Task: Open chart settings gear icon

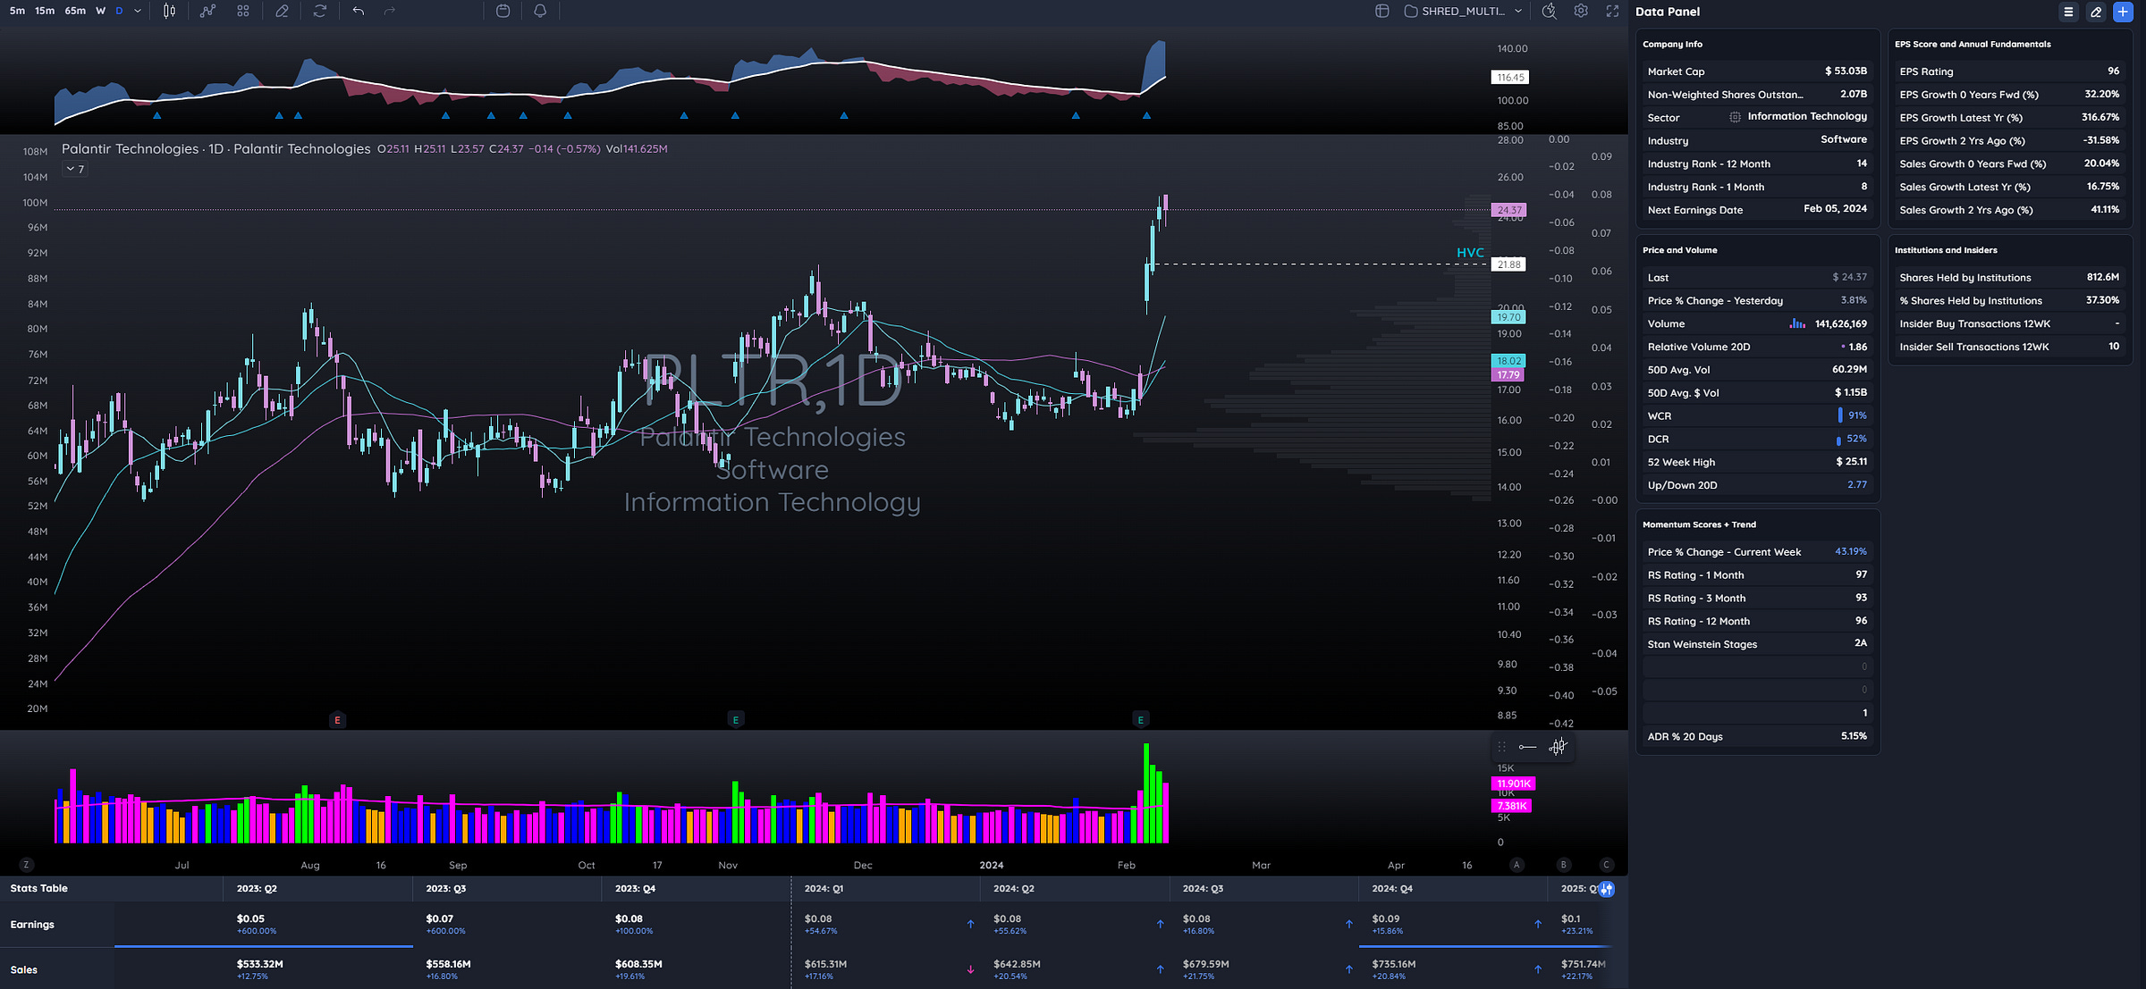Action: pyautogui.click(x=1581, y=11)
